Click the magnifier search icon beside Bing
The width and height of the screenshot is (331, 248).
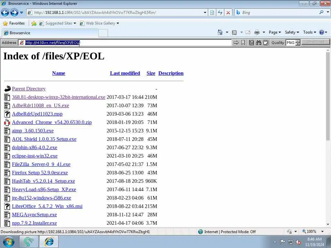pyautogui.click(x=322, y=13)
